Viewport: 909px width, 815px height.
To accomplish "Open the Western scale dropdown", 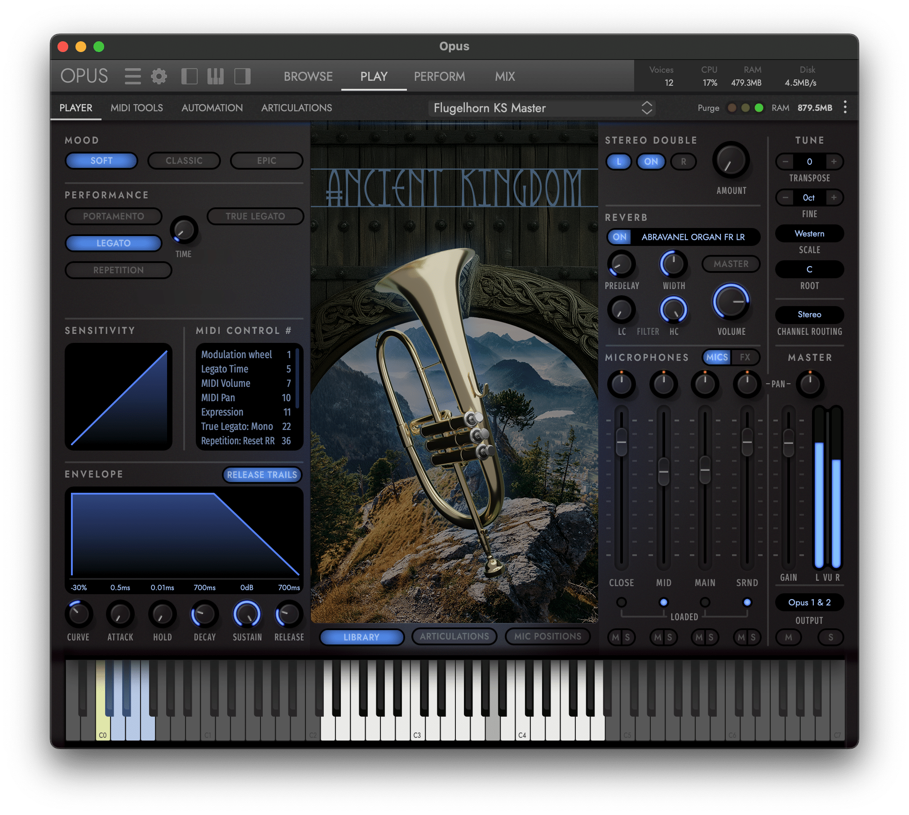I will [809, 234].
